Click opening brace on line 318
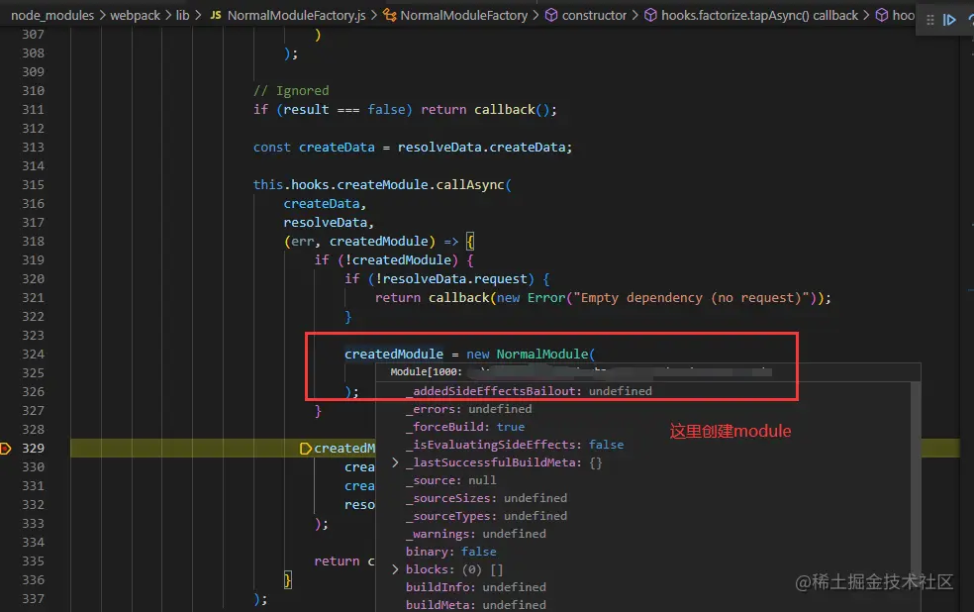 [x=470, y=241]
